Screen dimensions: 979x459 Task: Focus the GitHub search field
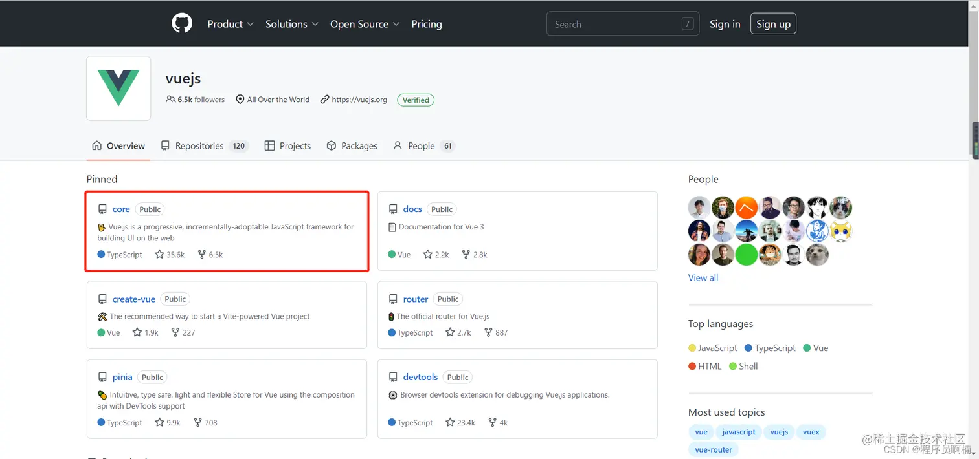tap(623, 24)
